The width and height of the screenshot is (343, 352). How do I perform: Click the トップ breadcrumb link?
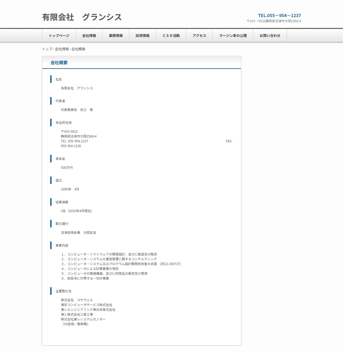coord(47,49)
